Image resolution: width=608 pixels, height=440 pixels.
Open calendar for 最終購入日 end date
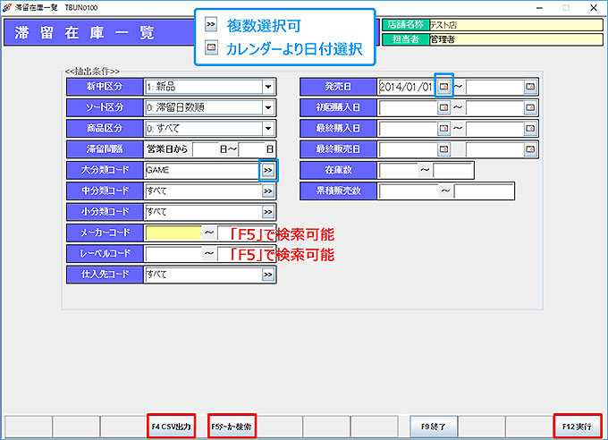(530, 129)
